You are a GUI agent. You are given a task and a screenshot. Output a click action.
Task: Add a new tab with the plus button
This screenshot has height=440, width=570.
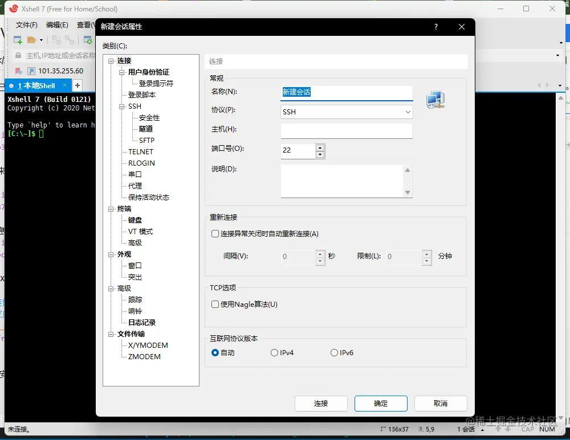coord(78,85)
